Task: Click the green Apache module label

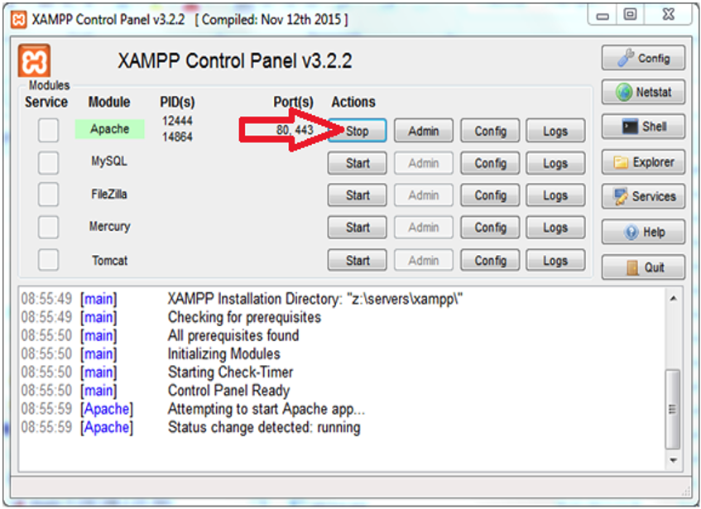Action: tap(109, 129)
